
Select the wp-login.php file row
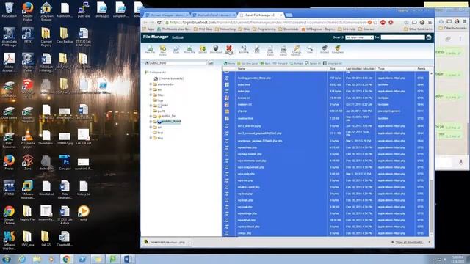pyautogui.click(x=325, y=200)
